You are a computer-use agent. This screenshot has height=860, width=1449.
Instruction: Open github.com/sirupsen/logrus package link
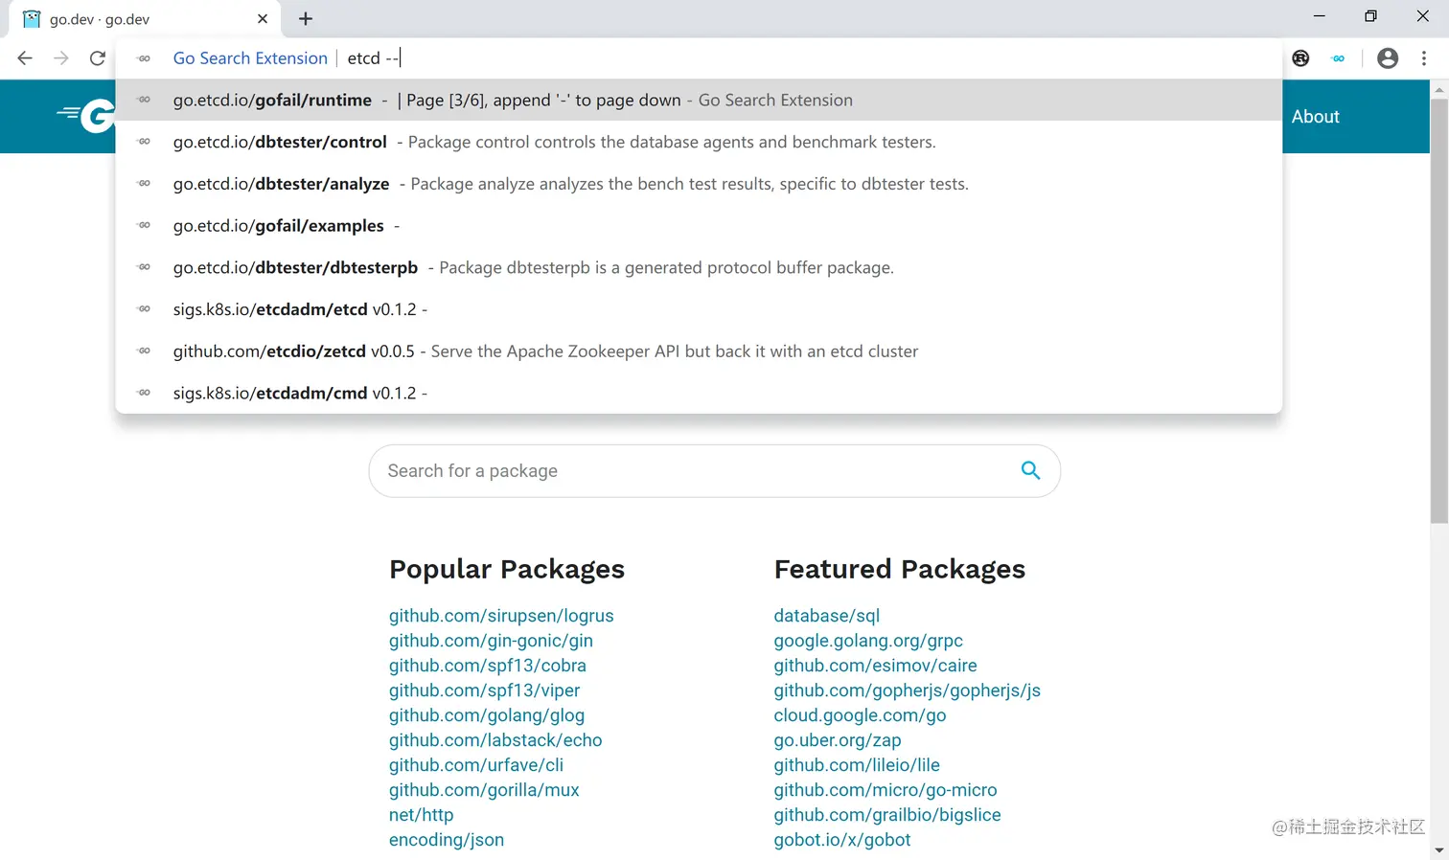click(501, 616)
